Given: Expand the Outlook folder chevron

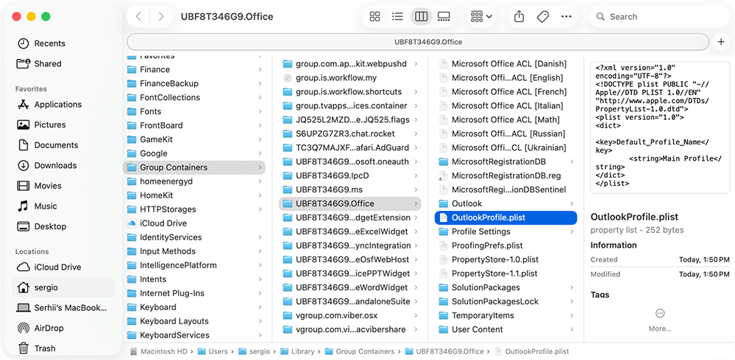Looking at the screenshot, I should [x=572, y=204].
